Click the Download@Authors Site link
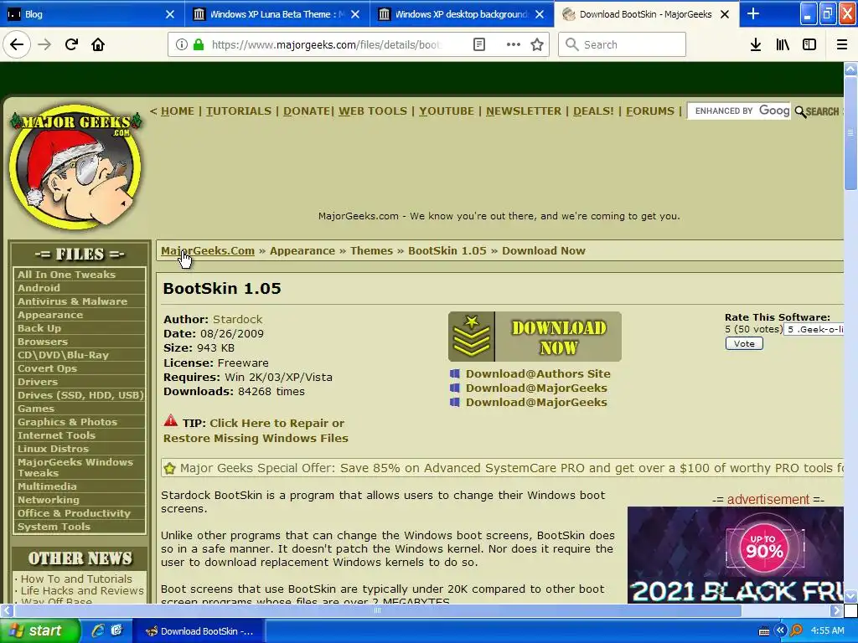Image resolution: width=858 pixels, height=643 pixels. (x=538, y=374)
